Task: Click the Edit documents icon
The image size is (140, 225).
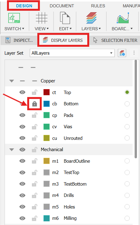Action: pyautogui.click(x=65, y=18)
